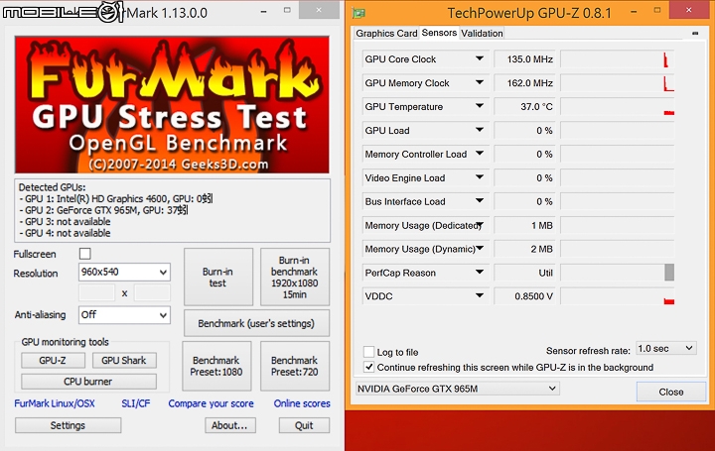The width and height of the screenshot is (715, 451).
Task: Open the Compare your score link
Action: coord(211,403)
